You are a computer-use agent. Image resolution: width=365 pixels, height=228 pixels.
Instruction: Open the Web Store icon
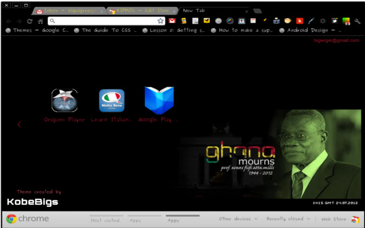click(355, 219)
